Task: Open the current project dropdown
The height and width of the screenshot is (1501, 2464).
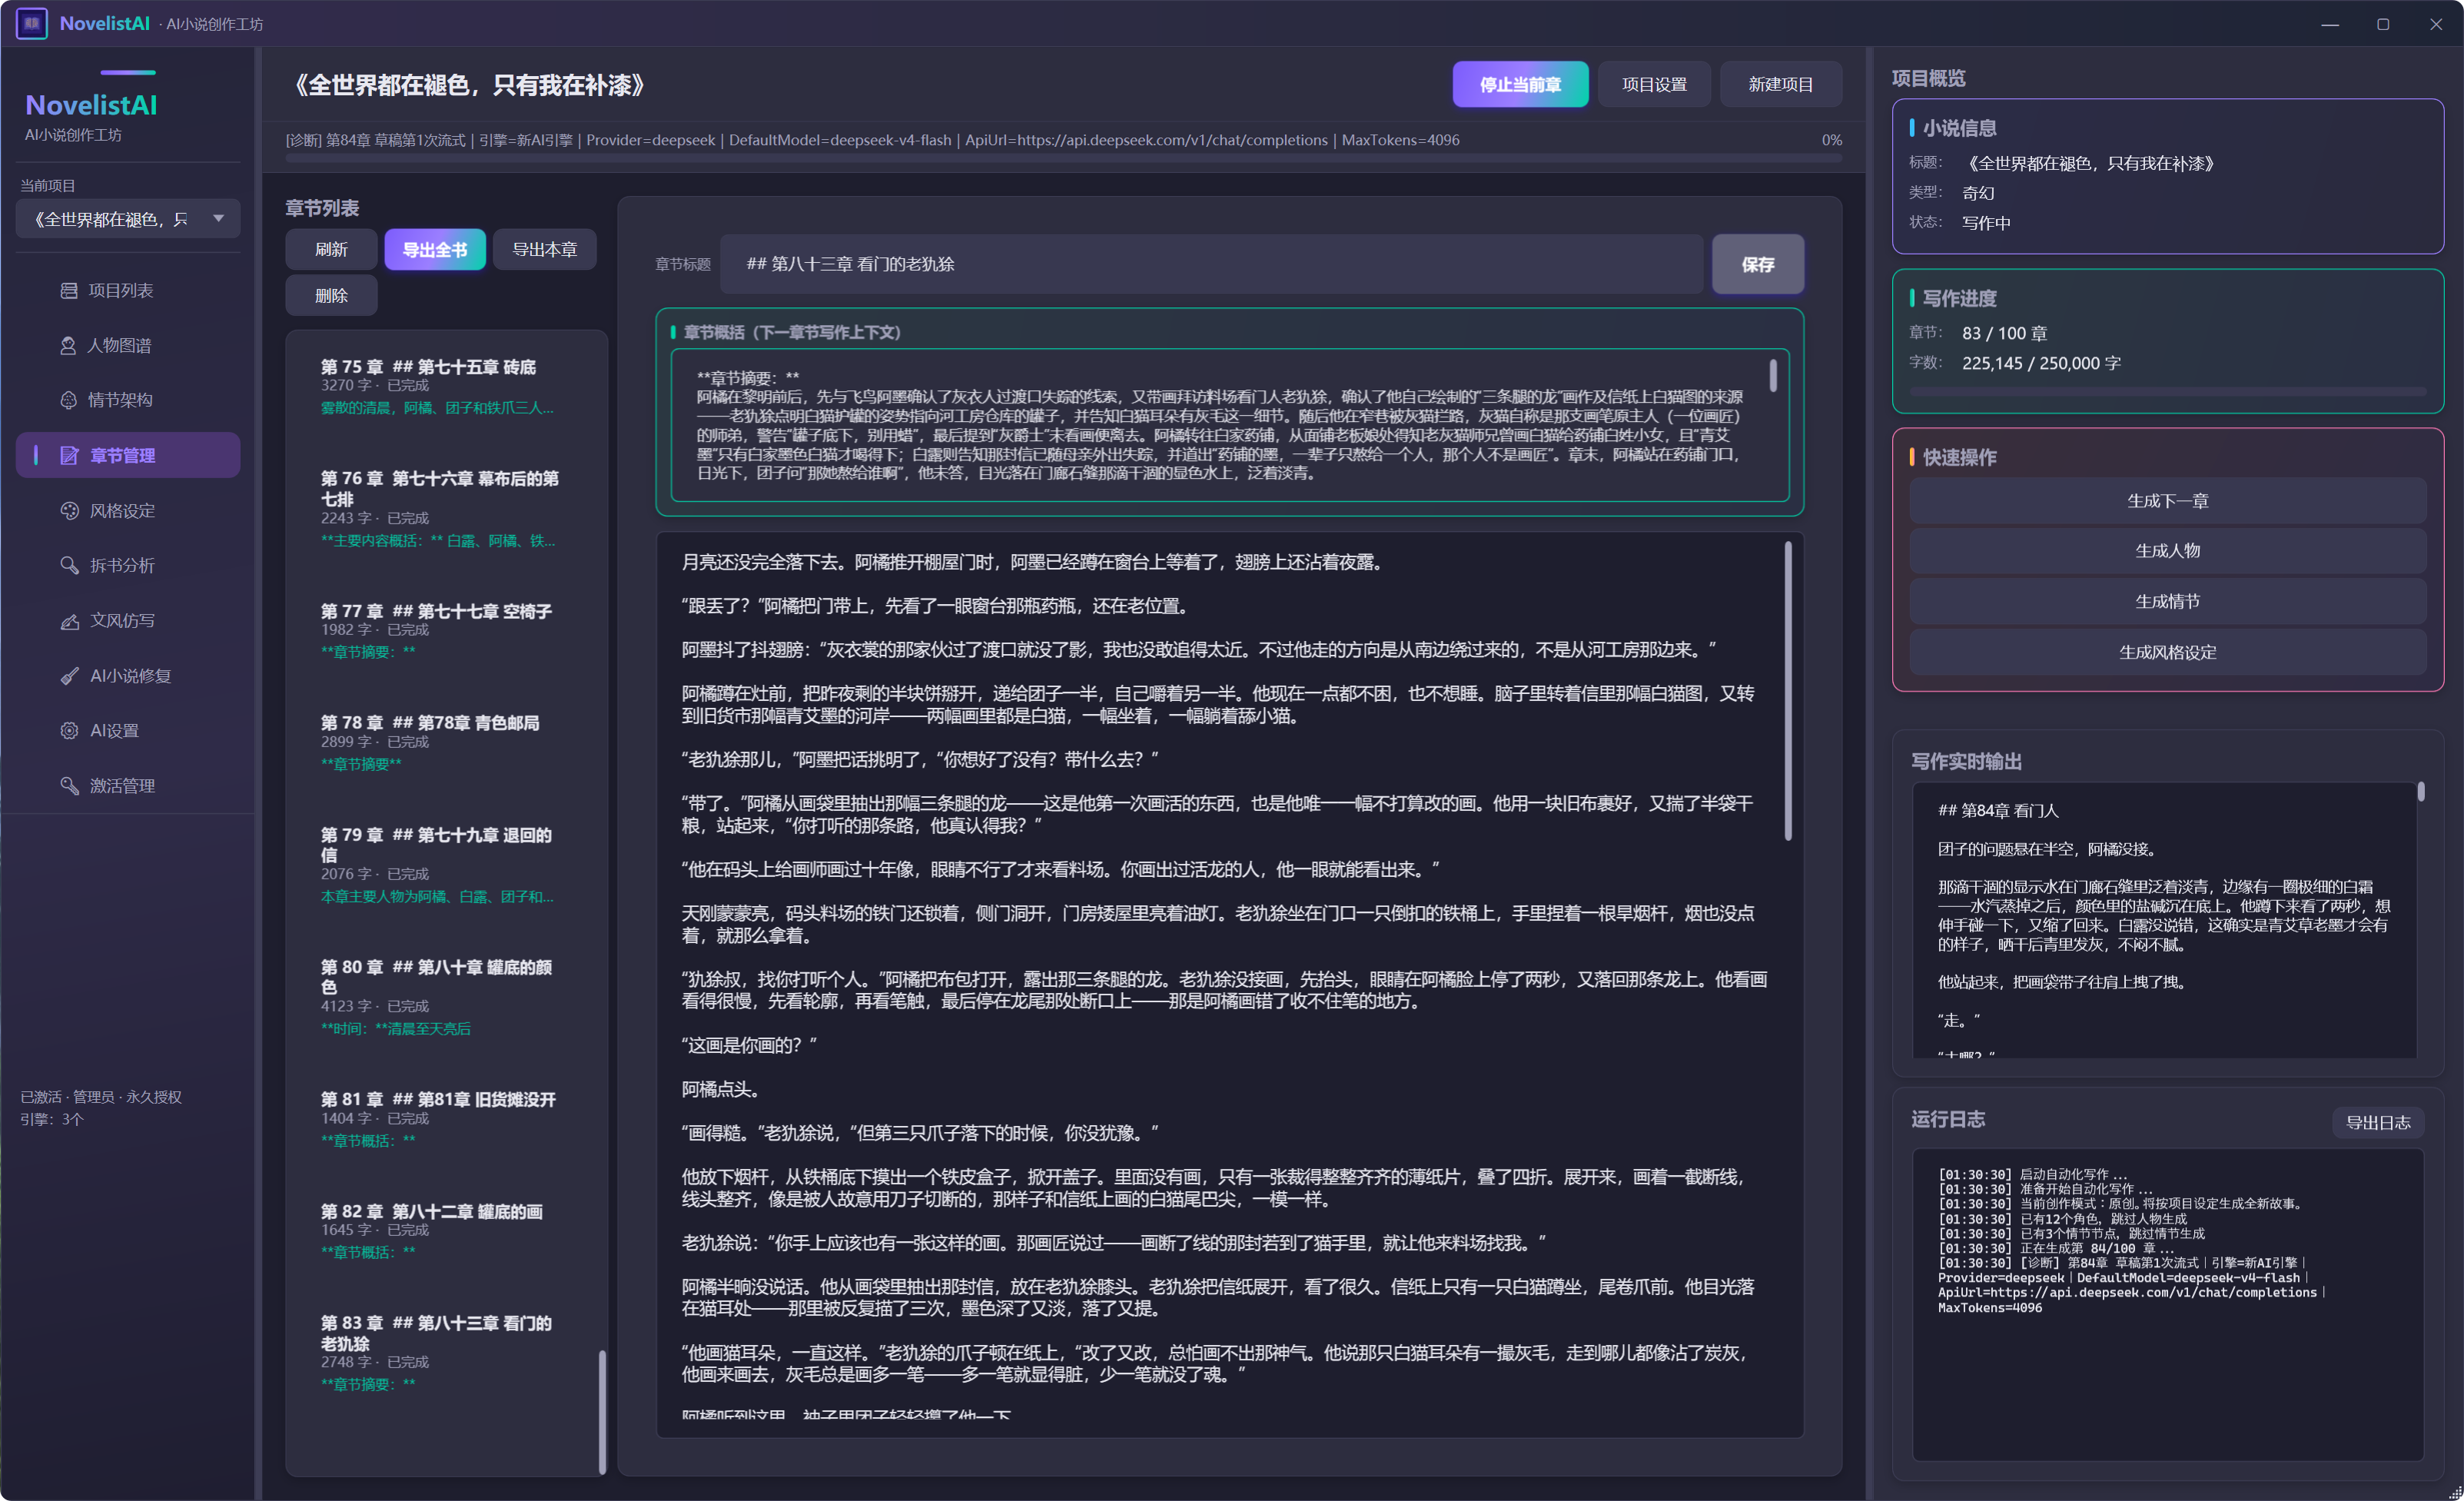Action: [128, 219]
